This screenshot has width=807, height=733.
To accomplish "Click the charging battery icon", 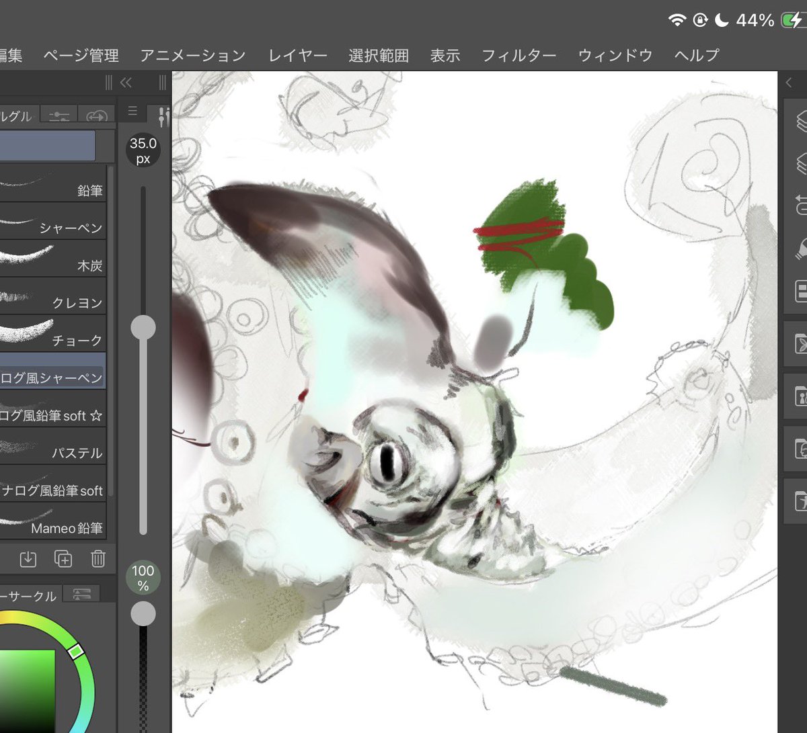I will [x=794, y=21].
